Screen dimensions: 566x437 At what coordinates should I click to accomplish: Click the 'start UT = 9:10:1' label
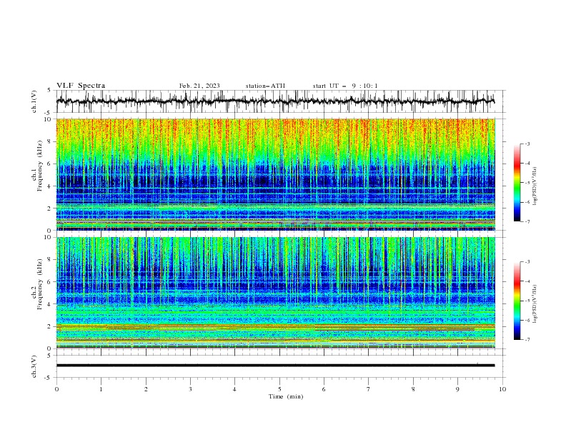tap(344, 86)
